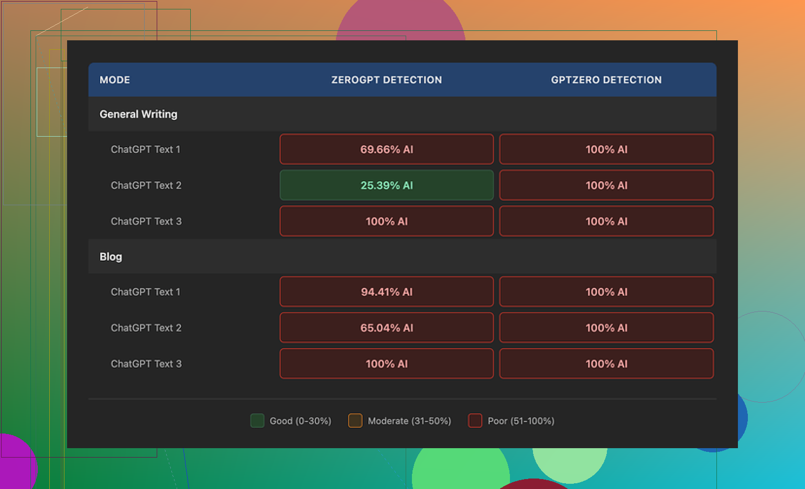This screenshot has height=489, width=805.
Task: Click ChatGPT Text 1 label under Blog
Action: (145, 292)
